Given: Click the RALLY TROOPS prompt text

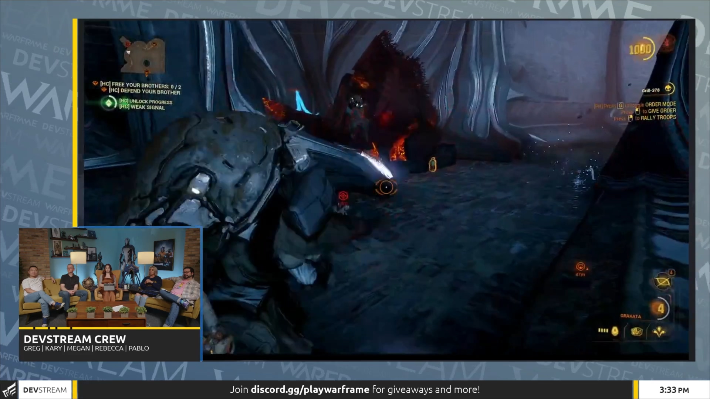Looking at the screenshot, I should pyautogui.click(x=658, y=117).
